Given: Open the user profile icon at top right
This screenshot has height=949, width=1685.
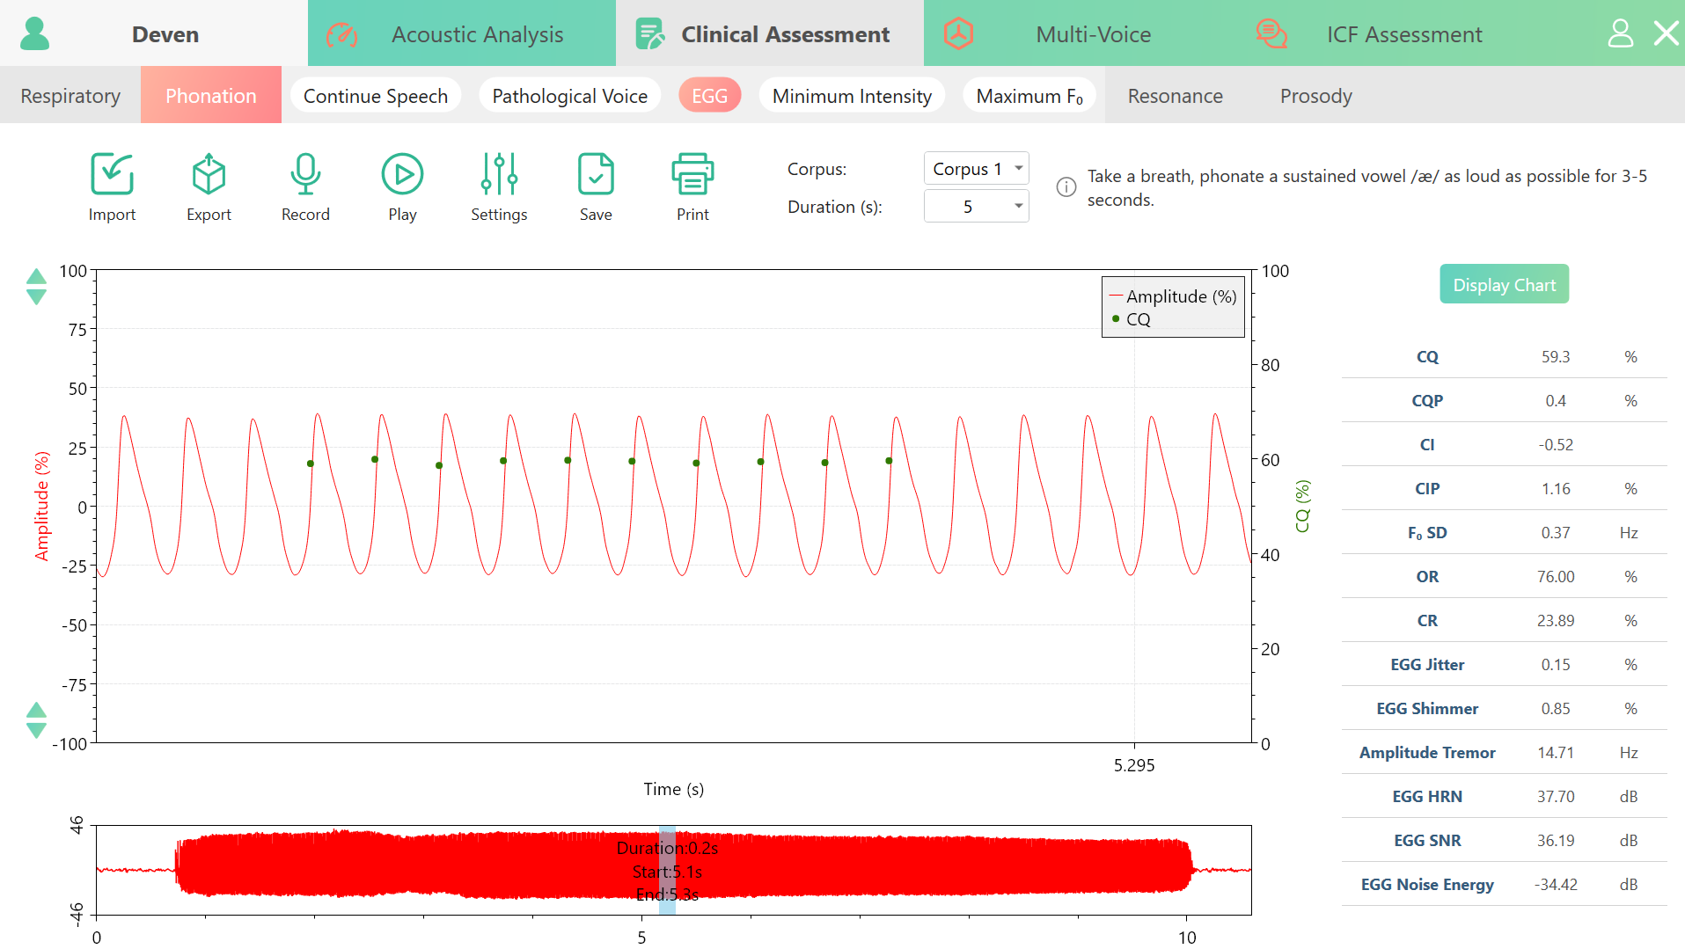Looking at the screenshot, I should coord(1620,33).
